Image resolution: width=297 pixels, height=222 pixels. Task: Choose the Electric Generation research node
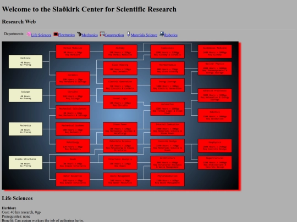(120, 85)
